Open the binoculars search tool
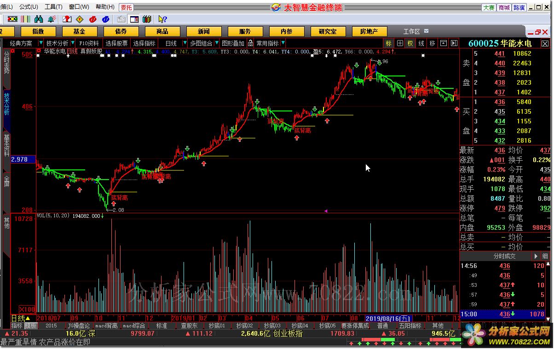This screenshot has height=349, width=554. coord(39,19)
